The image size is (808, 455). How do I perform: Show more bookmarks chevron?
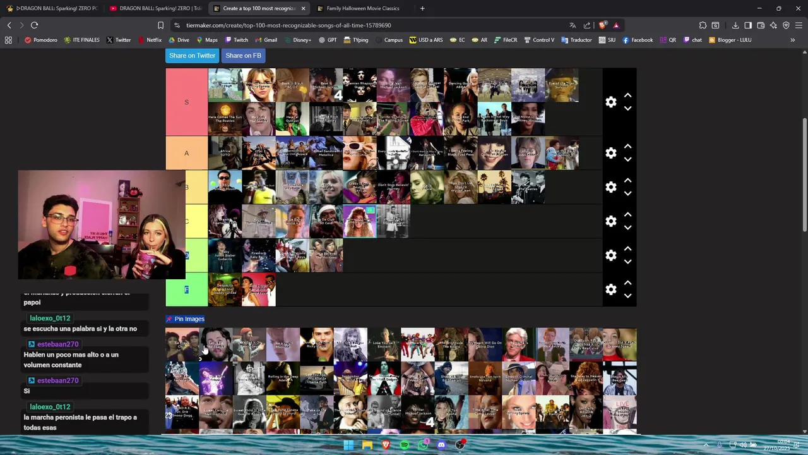pos(792,40)
